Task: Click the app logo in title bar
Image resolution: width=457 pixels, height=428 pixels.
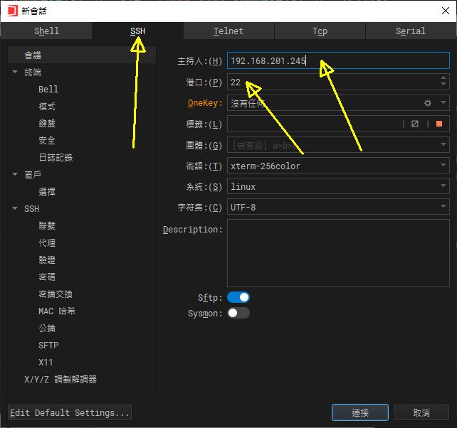Action: pos(11,11)
